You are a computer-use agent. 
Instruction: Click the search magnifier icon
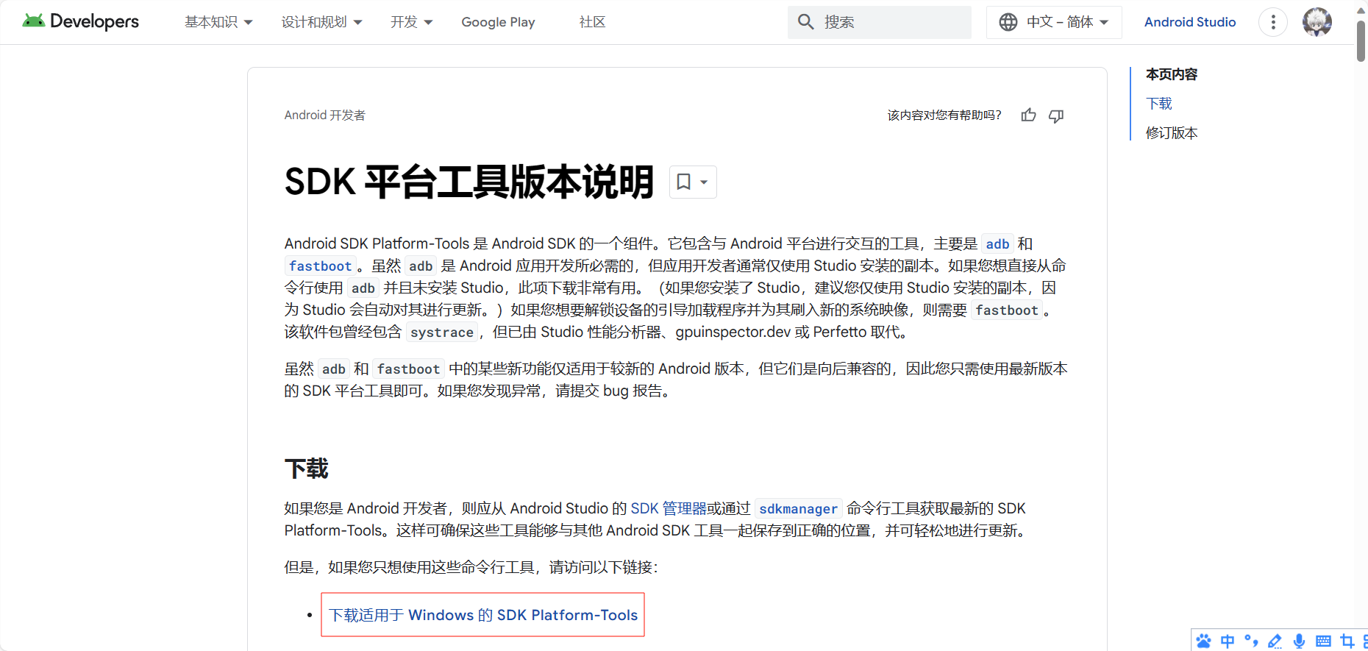click(x=805, y=22)
